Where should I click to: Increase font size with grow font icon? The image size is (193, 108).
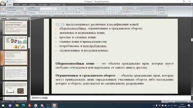(59, 9)
